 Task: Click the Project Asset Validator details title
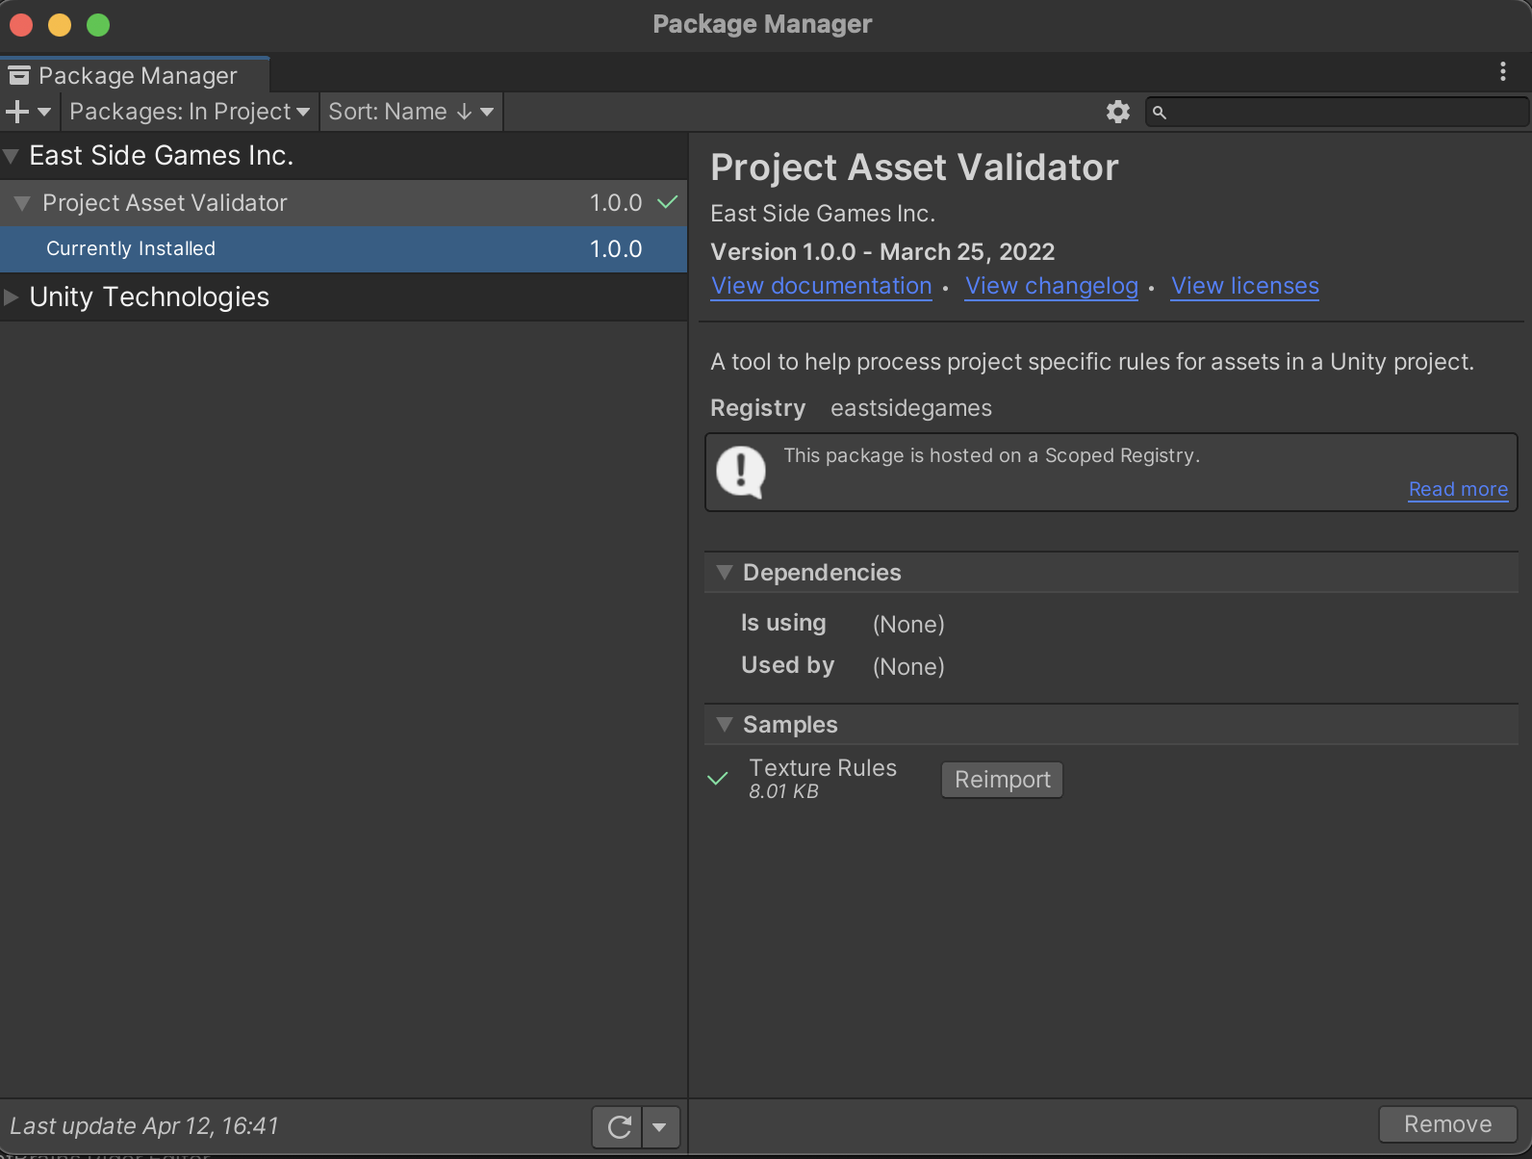pos(914,167)
